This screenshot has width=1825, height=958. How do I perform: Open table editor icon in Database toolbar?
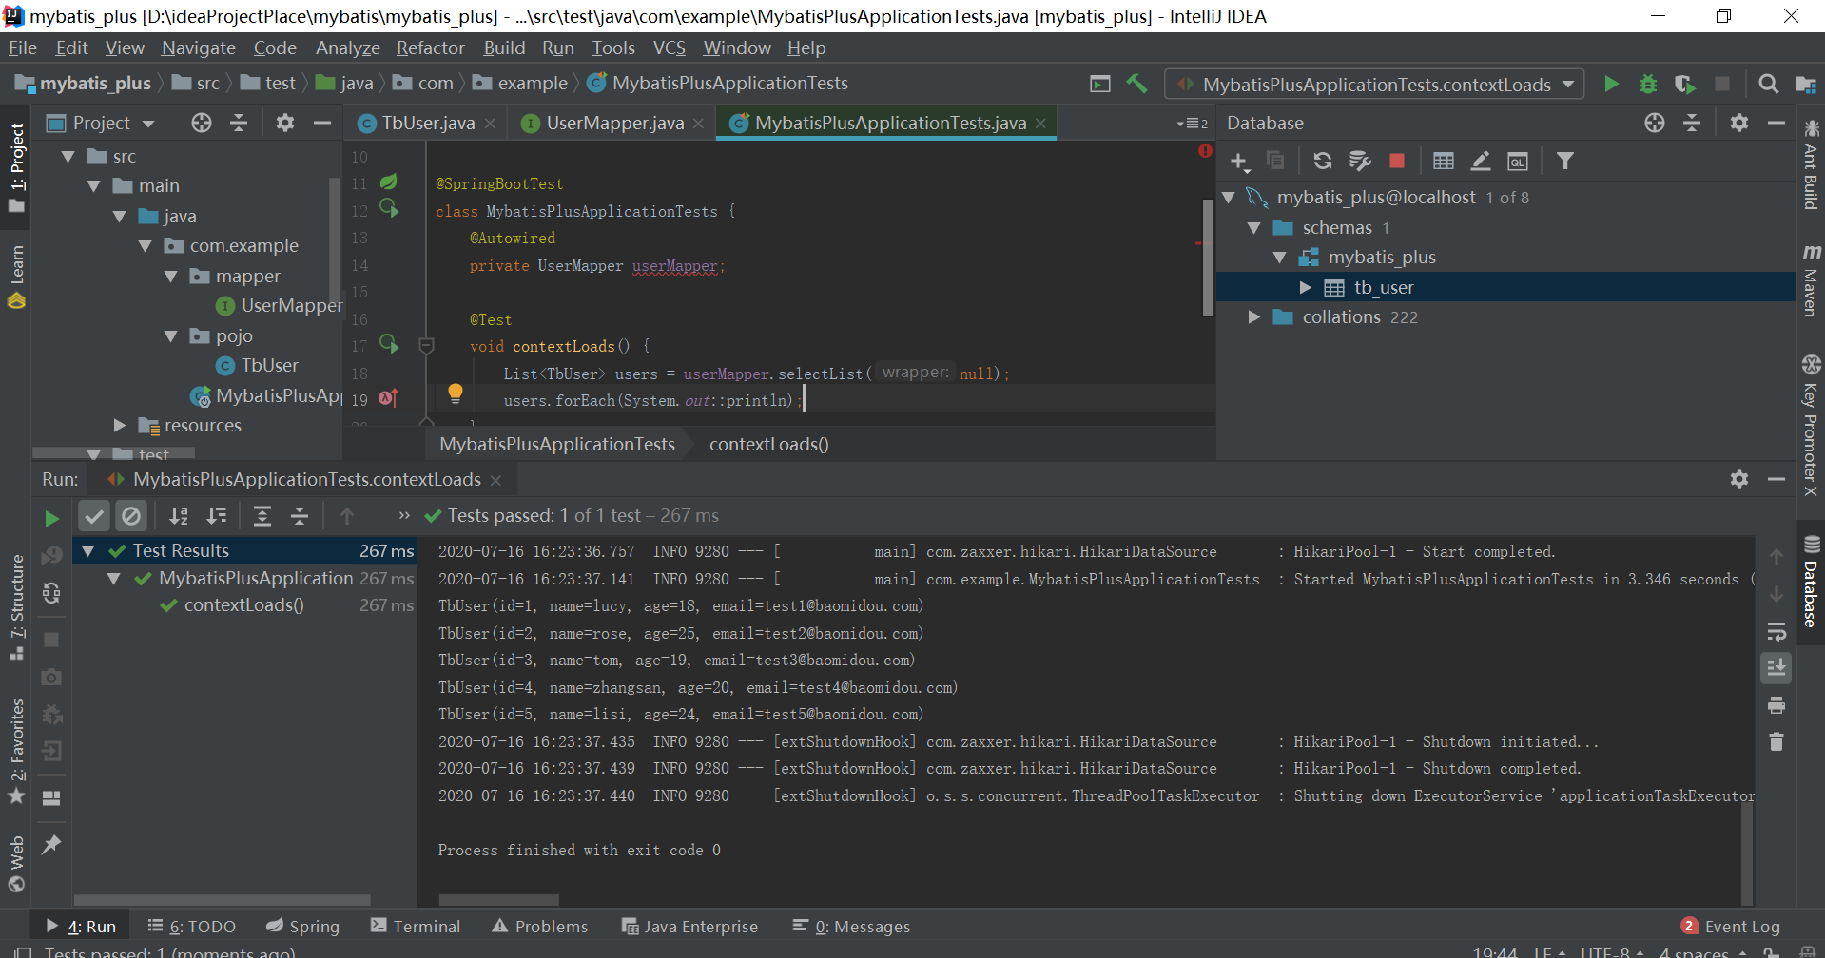[x=1444, y=162]
